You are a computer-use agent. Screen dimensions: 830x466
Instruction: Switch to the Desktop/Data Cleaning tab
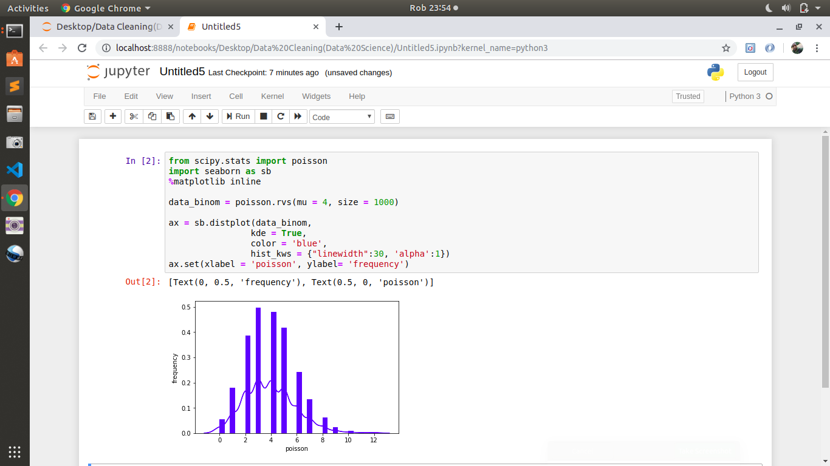pos(103,27)
